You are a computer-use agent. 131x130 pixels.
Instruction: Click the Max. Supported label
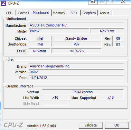tap(84, 98)
